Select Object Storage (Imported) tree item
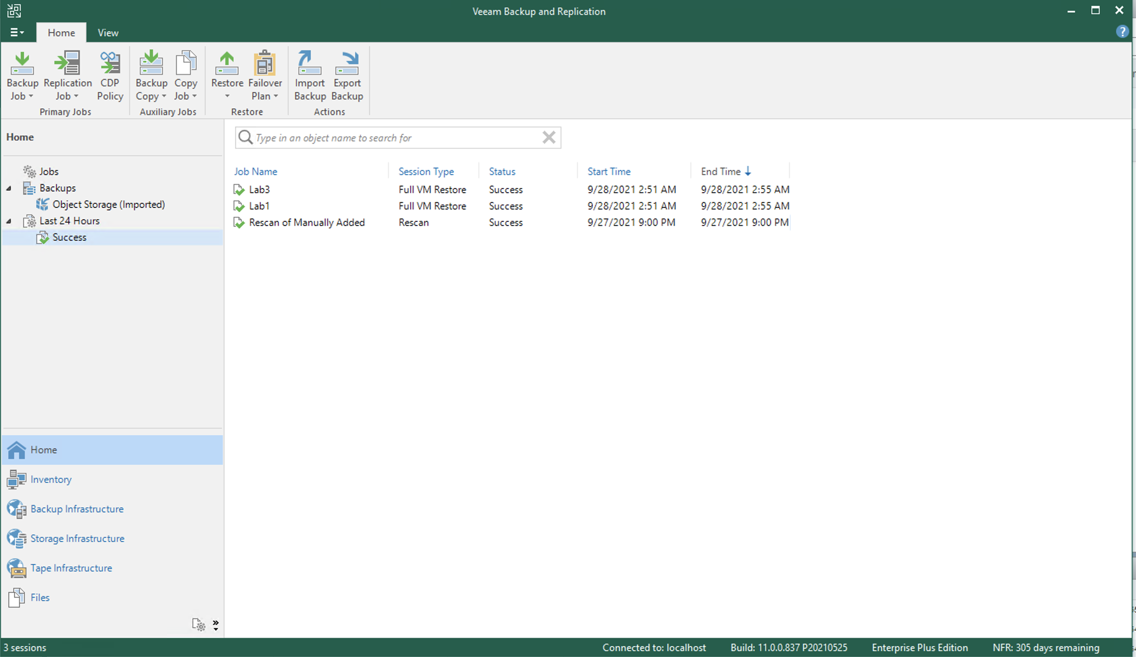This screenshot has width=1136, height=657. pyautogui.click(x=109, y=204)
